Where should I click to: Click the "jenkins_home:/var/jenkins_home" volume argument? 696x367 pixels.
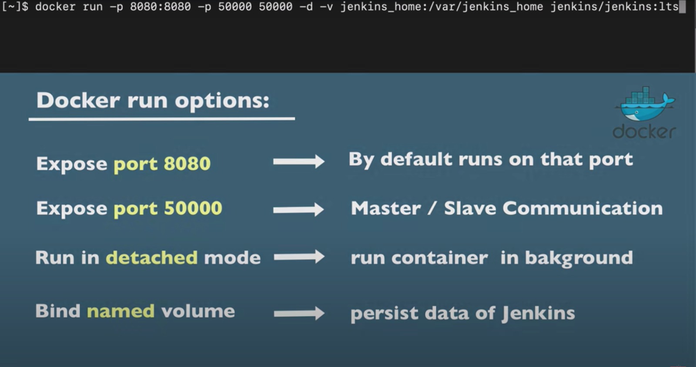[x=442, y=7]
